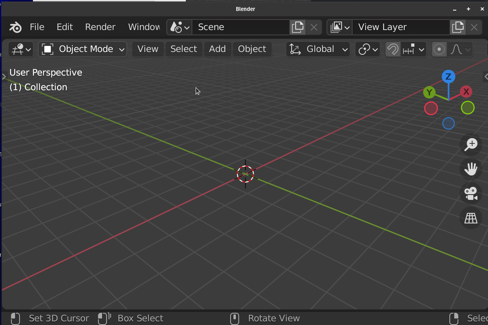The image size is (488, 325).
Task: Click the negative Y green circle on gizmo
Action: [x=468, y=108]
